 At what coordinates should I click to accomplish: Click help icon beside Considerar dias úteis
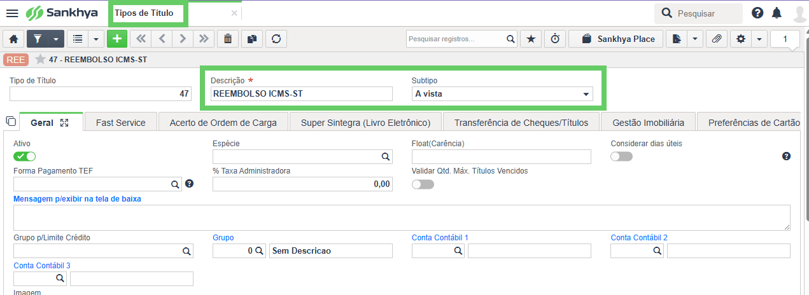coord(786,156)
